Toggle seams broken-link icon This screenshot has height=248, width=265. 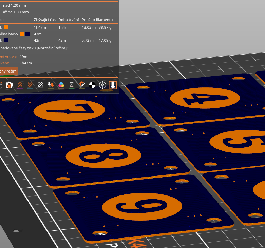[x=40, y=85]
